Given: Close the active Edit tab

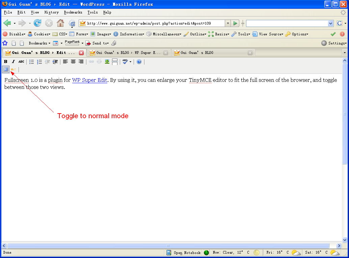Looking at the screenshot, I should tap(81, 53).
